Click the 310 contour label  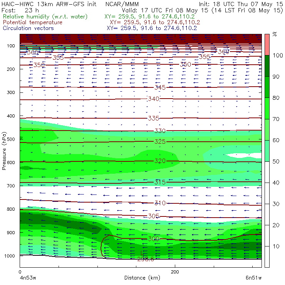point(160,203)
